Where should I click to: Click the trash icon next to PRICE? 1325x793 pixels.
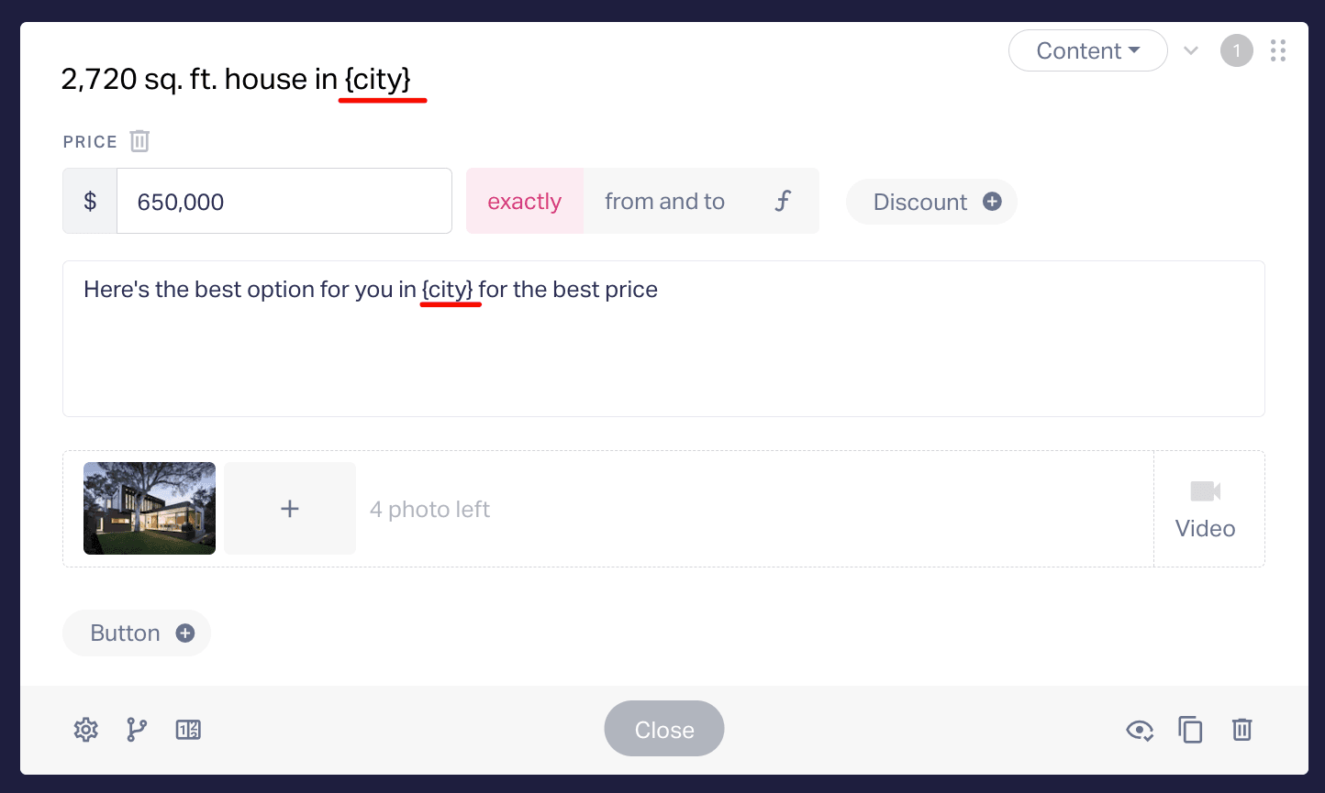(139, 141)
